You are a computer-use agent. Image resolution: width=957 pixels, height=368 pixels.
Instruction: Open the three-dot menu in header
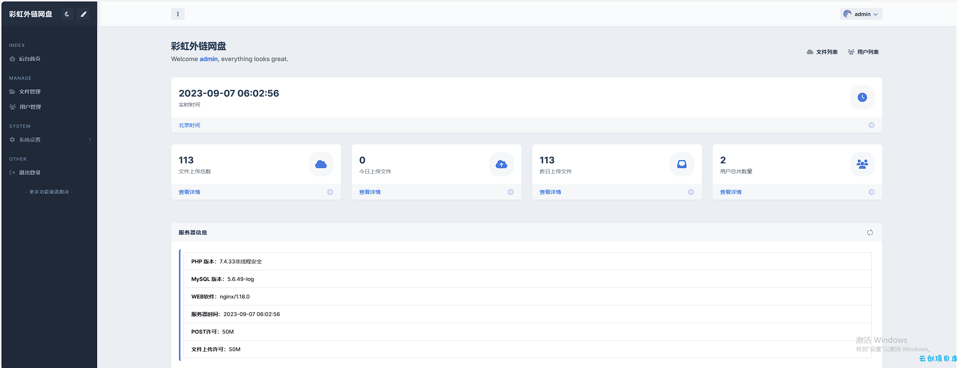[x=178, y=14]
